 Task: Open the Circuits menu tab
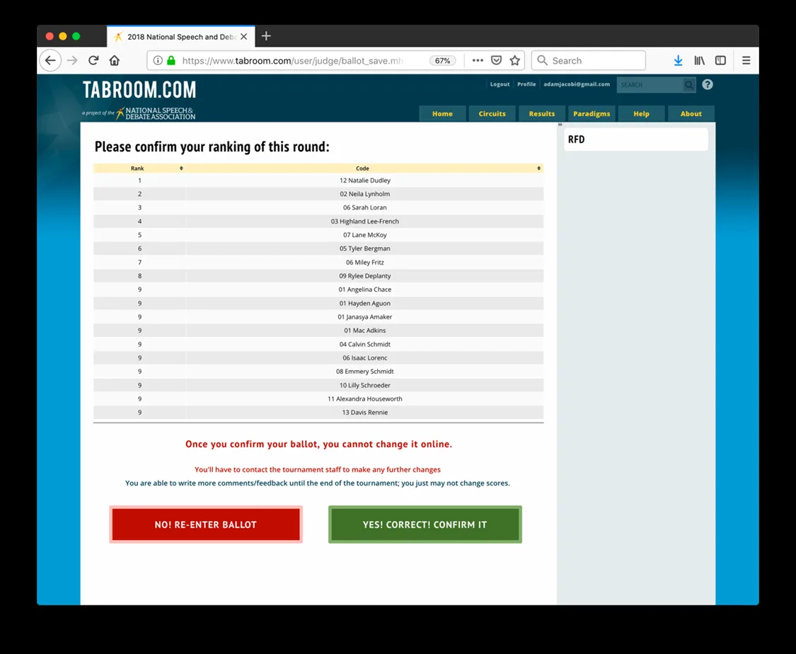[x=492, y=114]
